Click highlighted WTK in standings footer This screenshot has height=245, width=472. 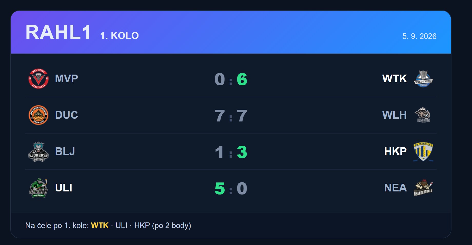point(100,226)
